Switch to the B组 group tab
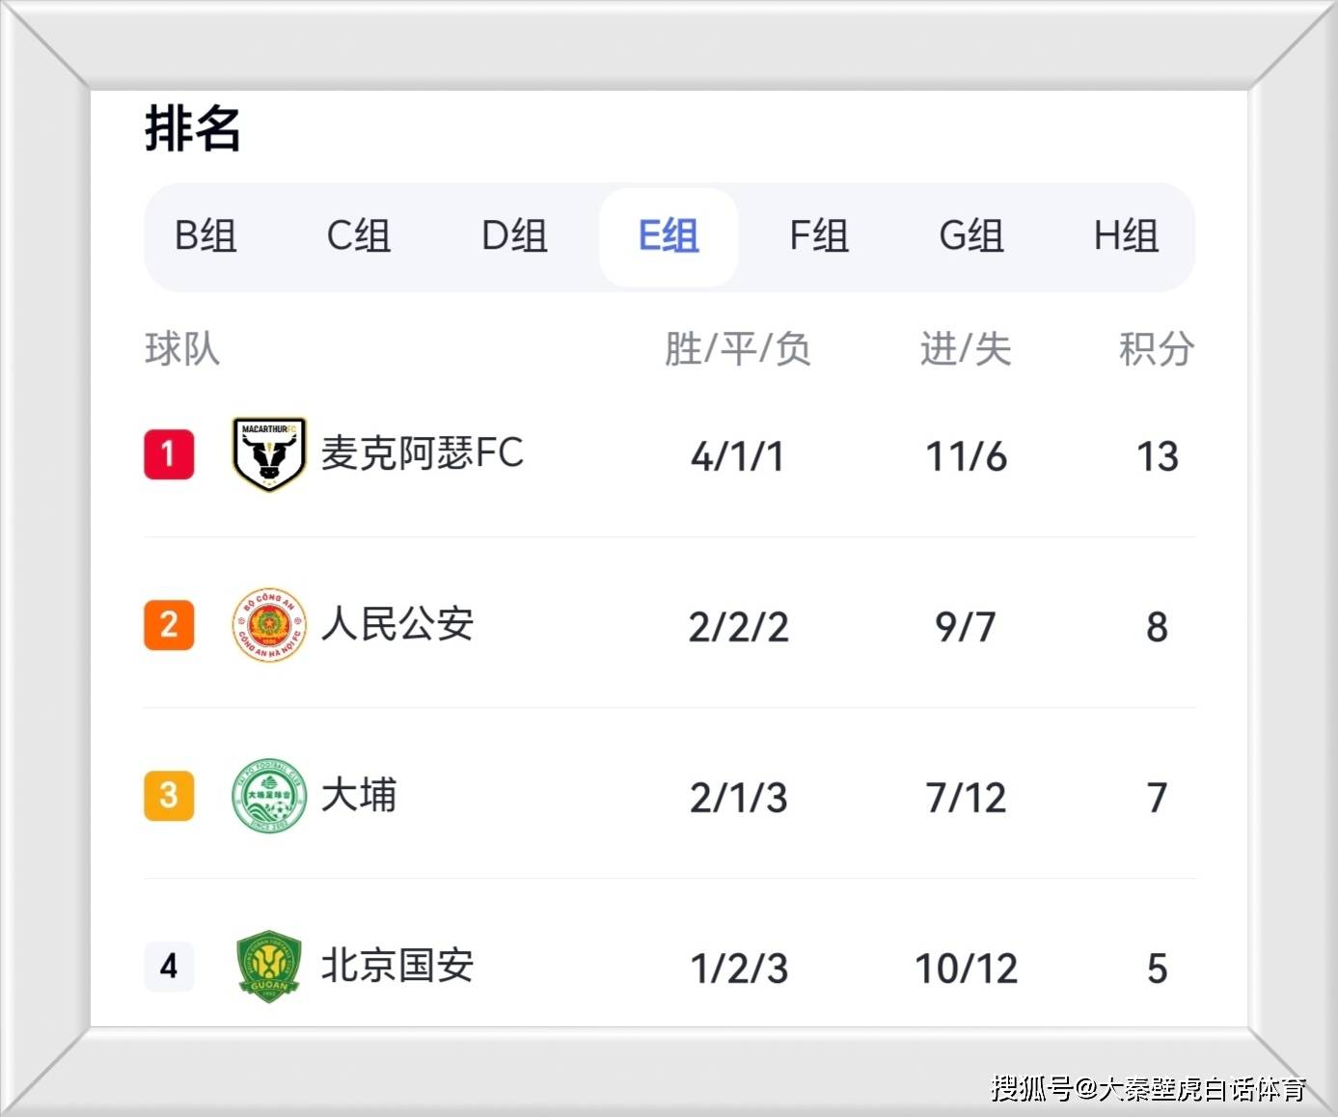 [206, 236]
